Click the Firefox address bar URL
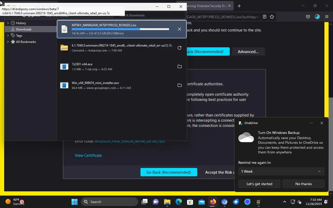Image resolution: width=333 pixels, height=208 pixels. coord(223,17)
